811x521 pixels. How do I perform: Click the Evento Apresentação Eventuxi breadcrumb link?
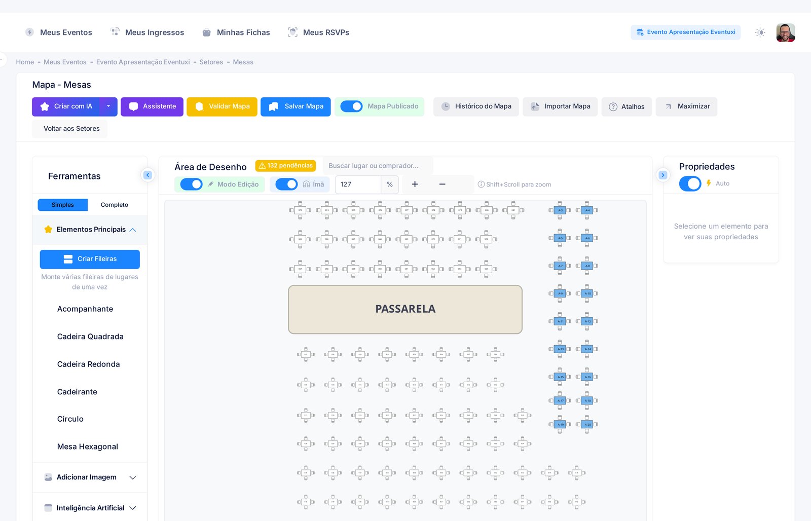click(143, 62)
